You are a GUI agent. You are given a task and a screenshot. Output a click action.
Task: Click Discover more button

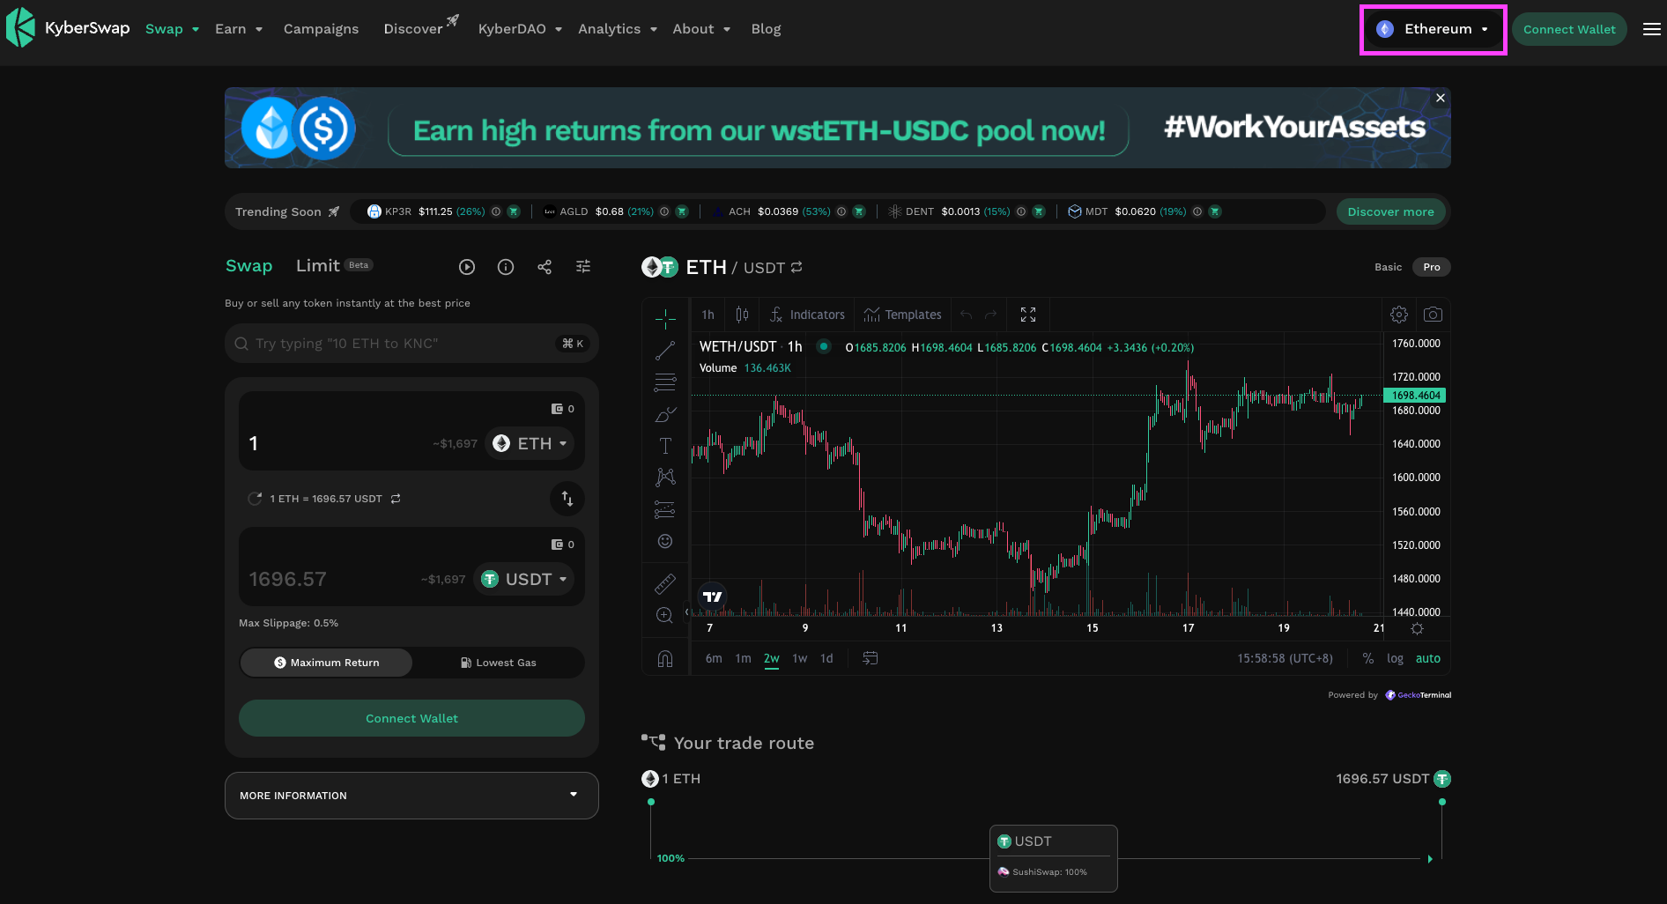[1390, 211]
